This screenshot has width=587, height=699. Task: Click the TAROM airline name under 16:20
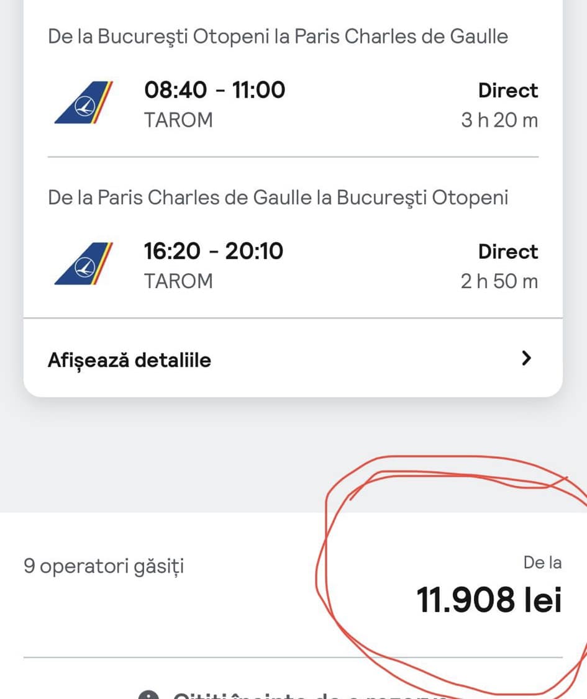pyautogui.click(x=178, y=281)
